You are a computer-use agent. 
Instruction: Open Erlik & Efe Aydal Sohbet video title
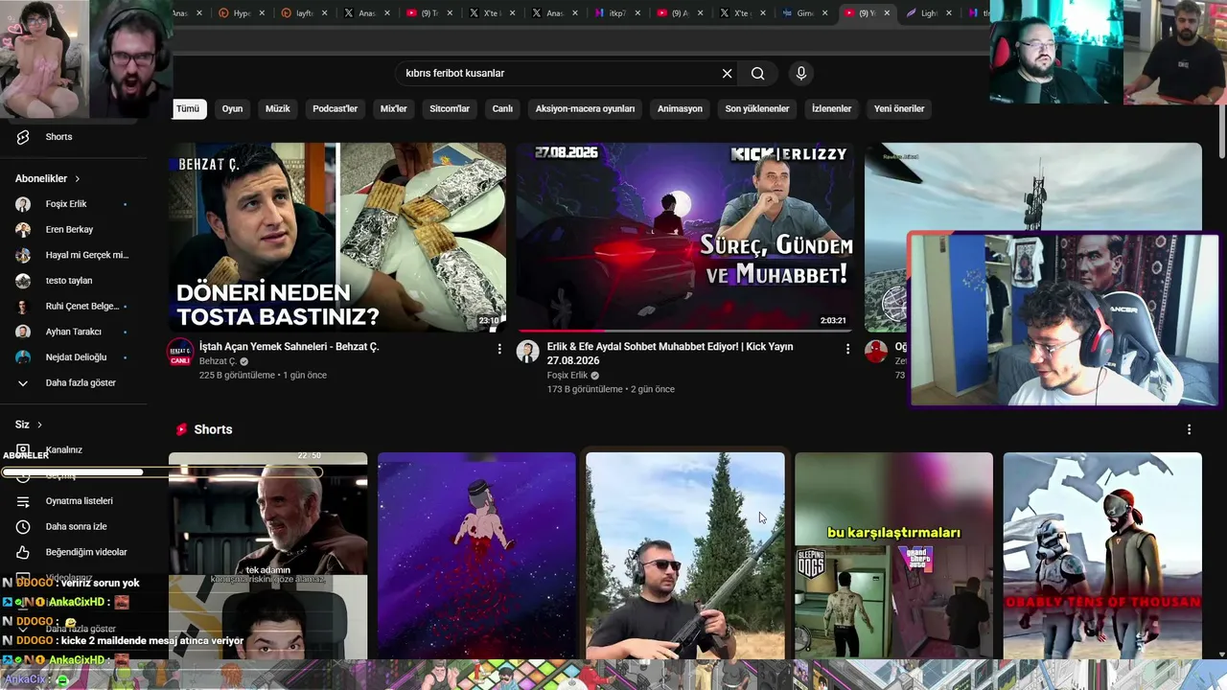[x=670, y=354]
